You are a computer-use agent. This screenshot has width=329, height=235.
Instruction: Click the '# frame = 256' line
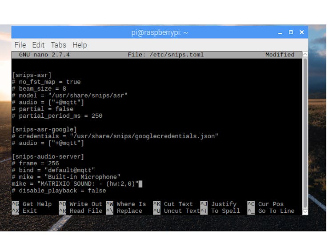(36, 163)
